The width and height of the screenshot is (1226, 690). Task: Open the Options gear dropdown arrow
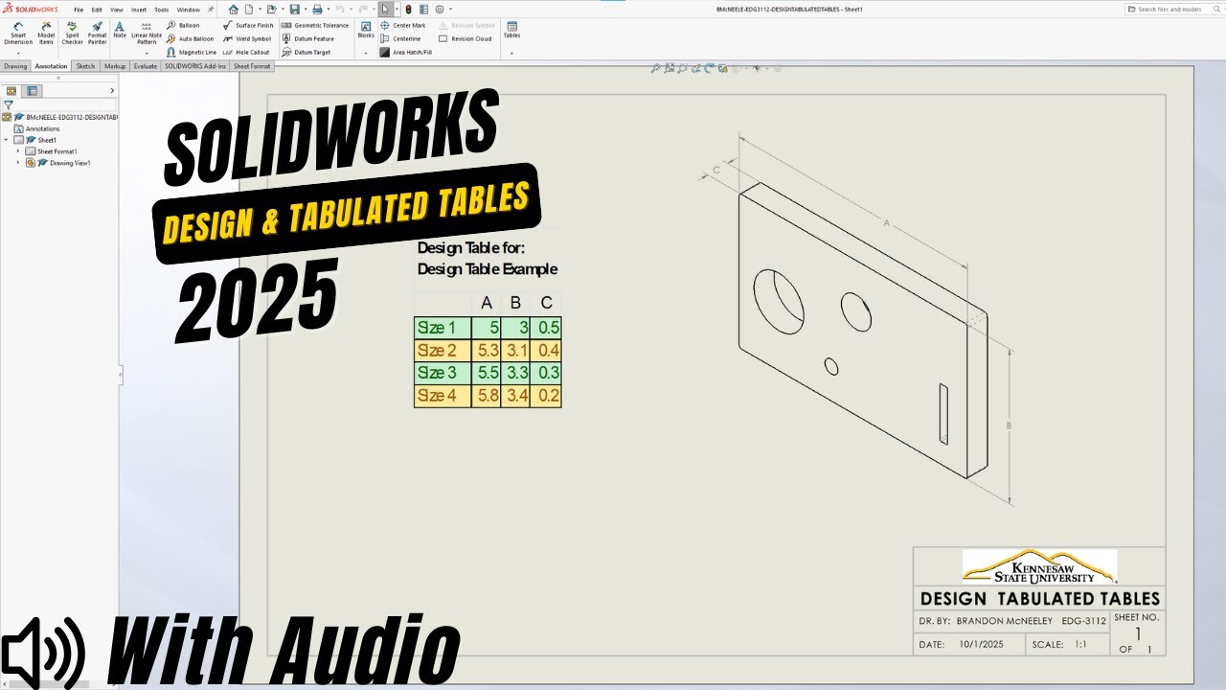pos(449,9)
